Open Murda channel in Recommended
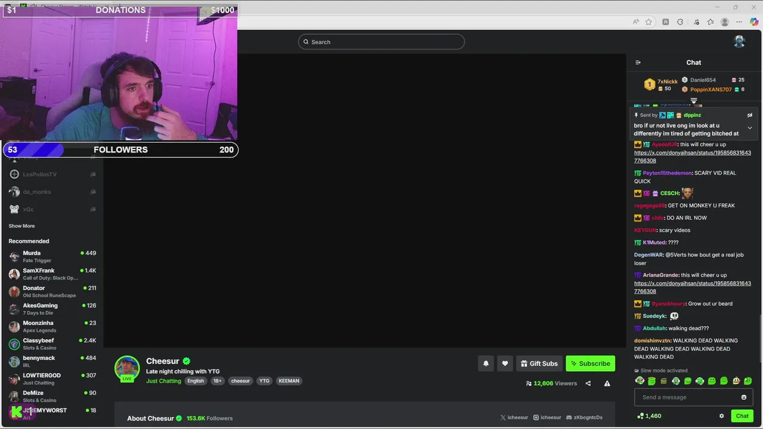This screenshot has height=429, width=763. click(x=52, y=256)
